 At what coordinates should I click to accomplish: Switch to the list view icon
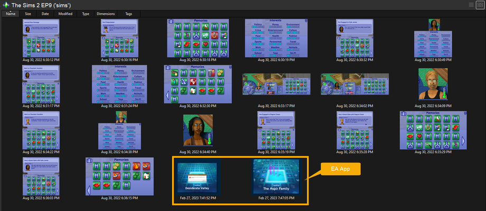tap(471, 5)
